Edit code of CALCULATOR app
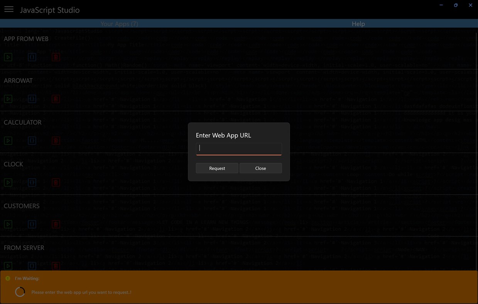Image resolution: width=478 pixels, height=304 pixels. pos(32,141)
